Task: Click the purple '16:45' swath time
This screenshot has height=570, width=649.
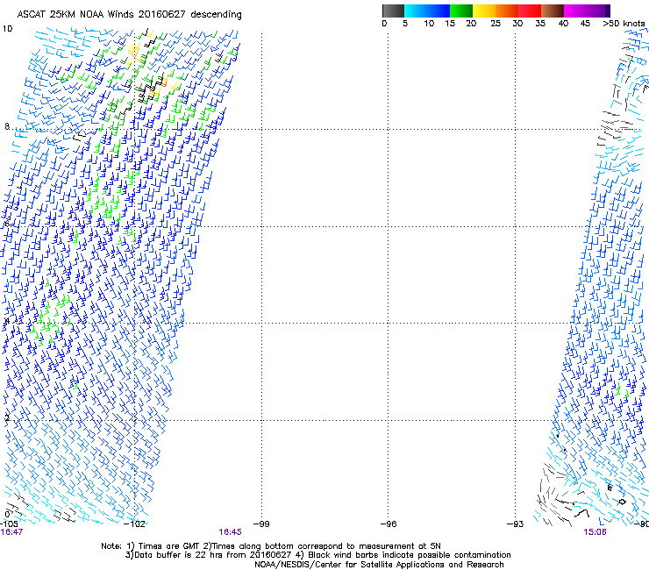Action: (230, 532)
